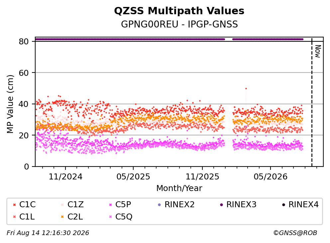Click the y-axis value '60'
The width and height of the screenshot is (330, 243).
(24, 73)
